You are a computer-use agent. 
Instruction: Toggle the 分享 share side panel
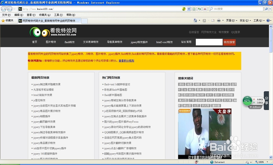point(266,101)
